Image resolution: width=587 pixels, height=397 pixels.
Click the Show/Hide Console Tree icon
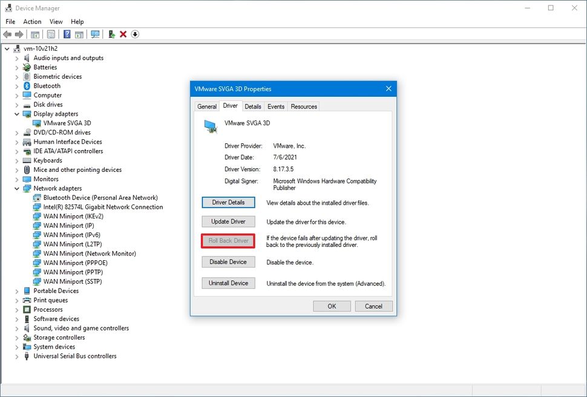pos(34,34)
